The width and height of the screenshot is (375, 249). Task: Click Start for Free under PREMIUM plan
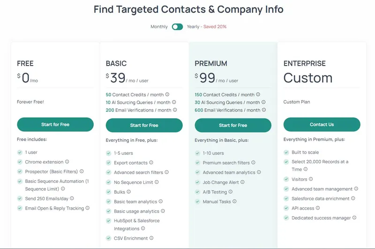click(233, 125)
